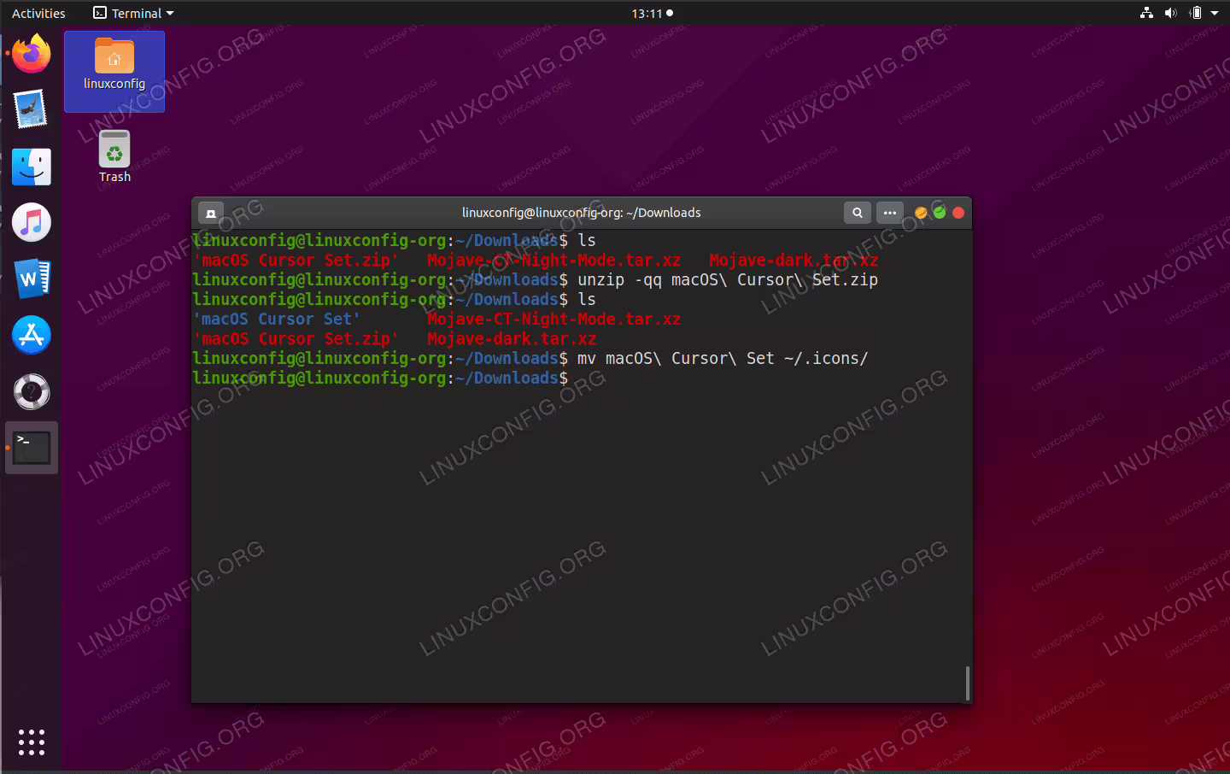1230x774 pixels.
Task: Open the Help lifebuoy icon in dock
Action: click(x=32, y=391)
